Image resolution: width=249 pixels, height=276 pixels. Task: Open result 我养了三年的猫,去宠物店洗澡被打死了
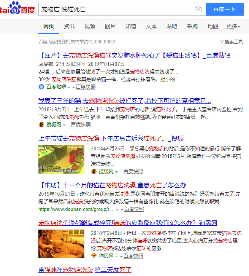point(125,101)
